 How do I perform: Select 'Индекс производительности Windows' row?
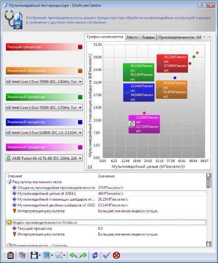point(106,222)
